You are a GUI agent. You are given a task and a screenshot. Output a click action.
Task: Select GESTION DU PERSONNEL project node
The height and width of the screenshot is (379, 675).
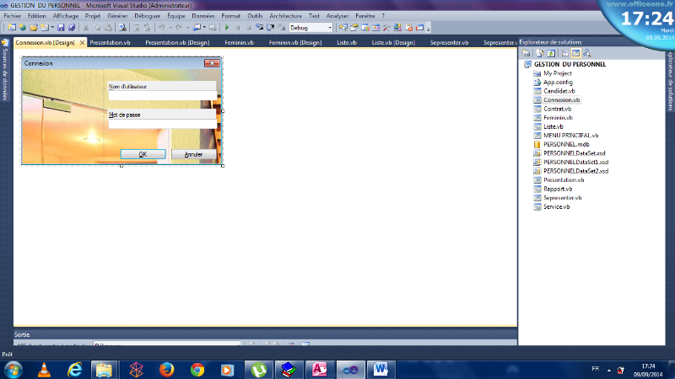pos(570,64)
